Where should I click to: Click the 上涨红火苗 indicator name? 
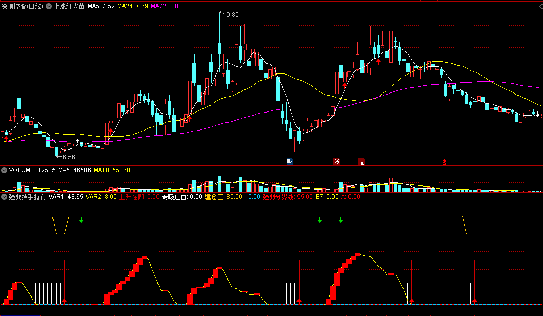pos(69,6)
